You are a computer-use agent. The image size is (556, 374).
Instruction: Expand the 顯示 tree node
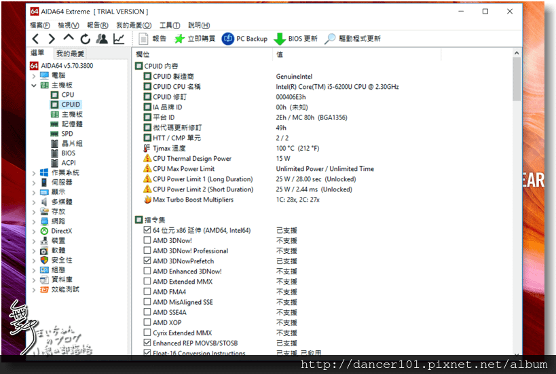point(34,193)
